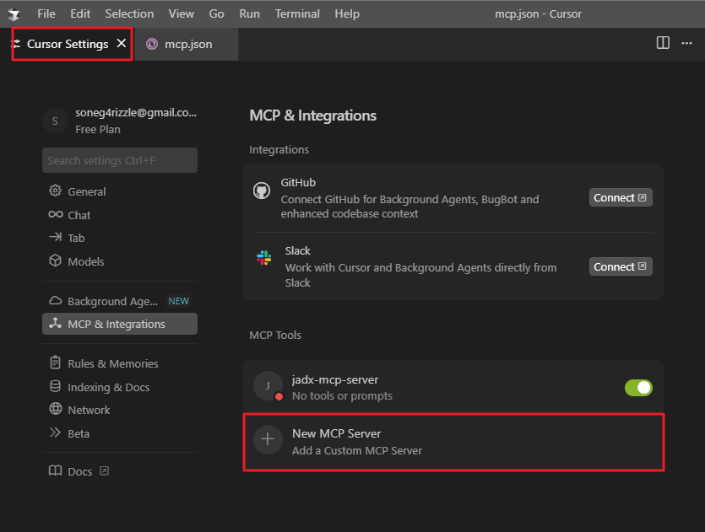Screen dimensions: 705x532
Task: Open the Selection menu
Action: click(129, 13)
